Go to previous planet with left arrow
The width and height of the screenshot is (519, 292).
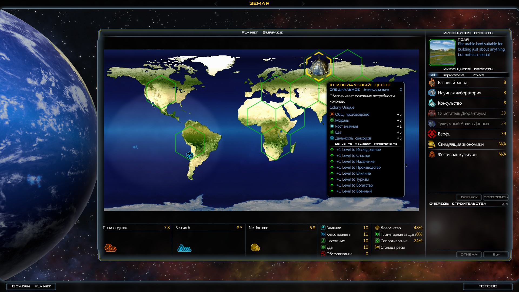tap(216, 4)
